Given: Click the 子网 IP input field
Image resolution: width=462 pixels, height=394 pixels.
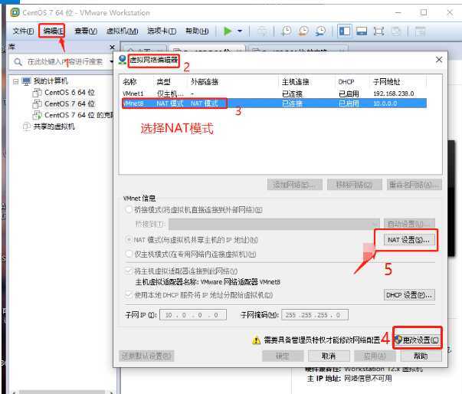Looking at the screenshot, I should [x=193, y=315].
